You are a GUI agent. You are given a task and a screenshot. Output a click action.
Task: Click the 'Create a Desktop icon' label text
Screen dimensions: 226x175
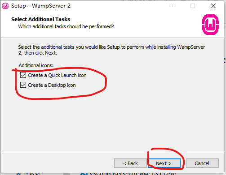[52, 85]
